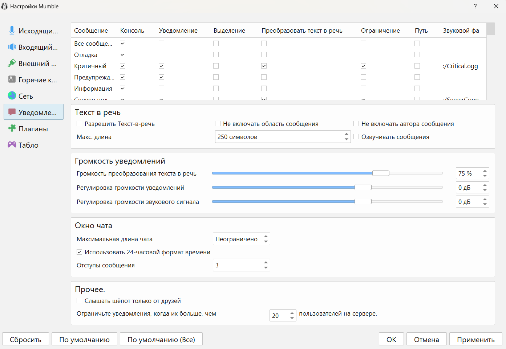Toggle 'Слышать шёпот только от друзей' checkbox
Image resolution: width=506 pixels, height=349 pixels.
[80, 301]
